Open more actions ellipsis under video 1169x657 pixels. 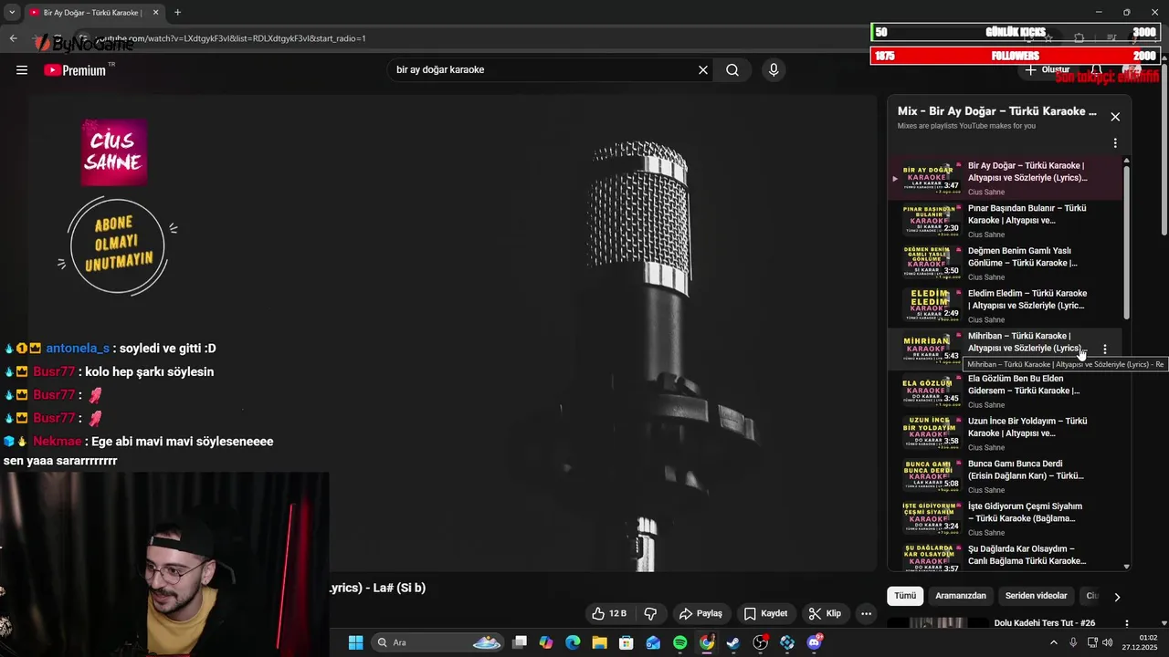tap(867, 613)
